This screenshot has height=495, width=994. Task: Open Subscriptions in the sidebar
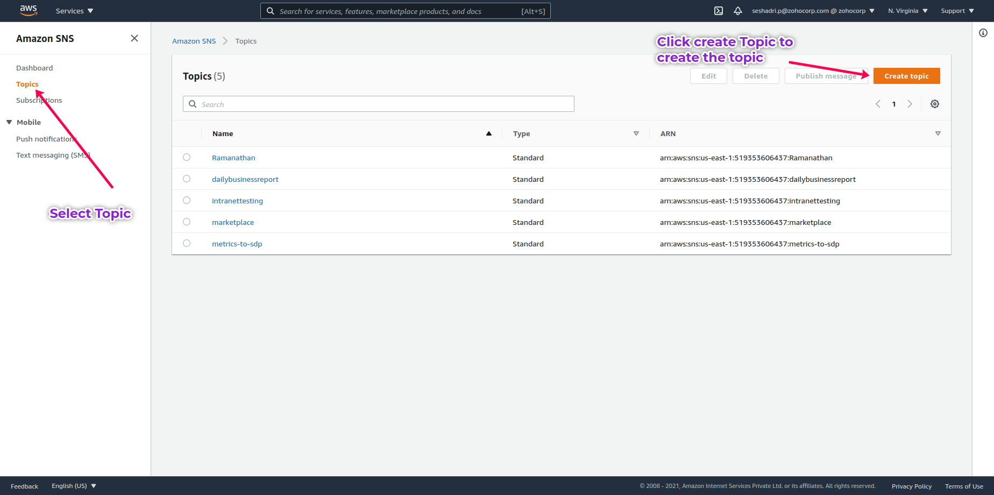click(x=39, y=100)
